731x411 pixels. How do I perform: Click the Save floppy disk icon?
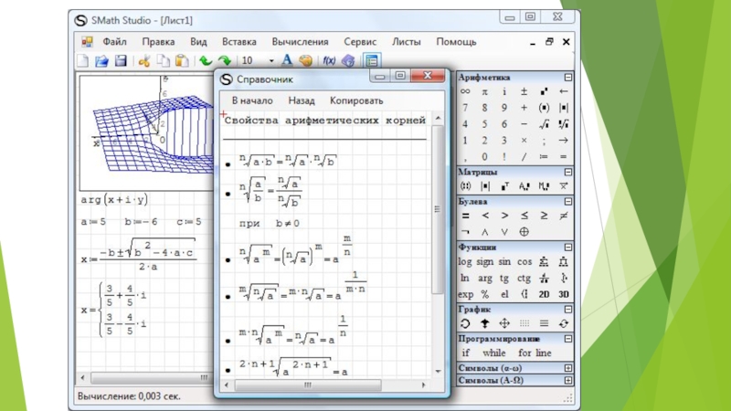[x=121, y=60]
